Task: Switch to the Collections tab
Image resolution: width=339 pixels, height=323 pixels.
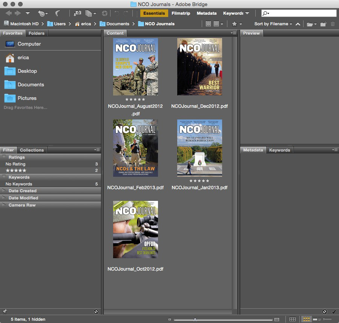Action: [32, 150]
